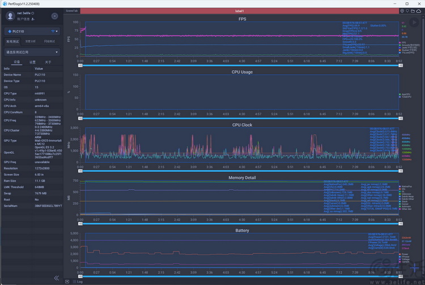The image size is (425, 285).
Task: Click the down-arrow circle next to username
Action: [33, 13]
